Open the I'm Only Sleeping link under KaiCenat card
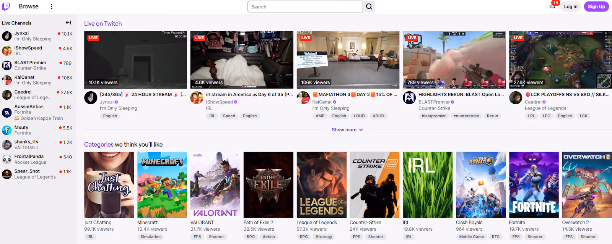Image resolution: width=612 pixels, height=244 pixels. tap(331, 108)
